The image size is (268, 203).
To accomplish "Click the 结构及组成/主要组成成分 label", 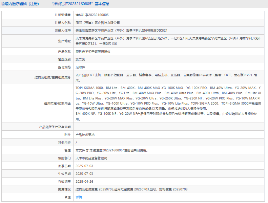I will (x=53, y=77).
